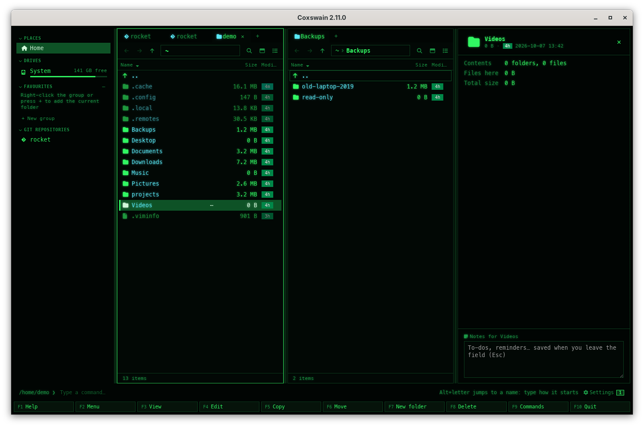Click the old-laptop-2019 folder icon
Screen dimensions: 644x427
coord(296,87)
